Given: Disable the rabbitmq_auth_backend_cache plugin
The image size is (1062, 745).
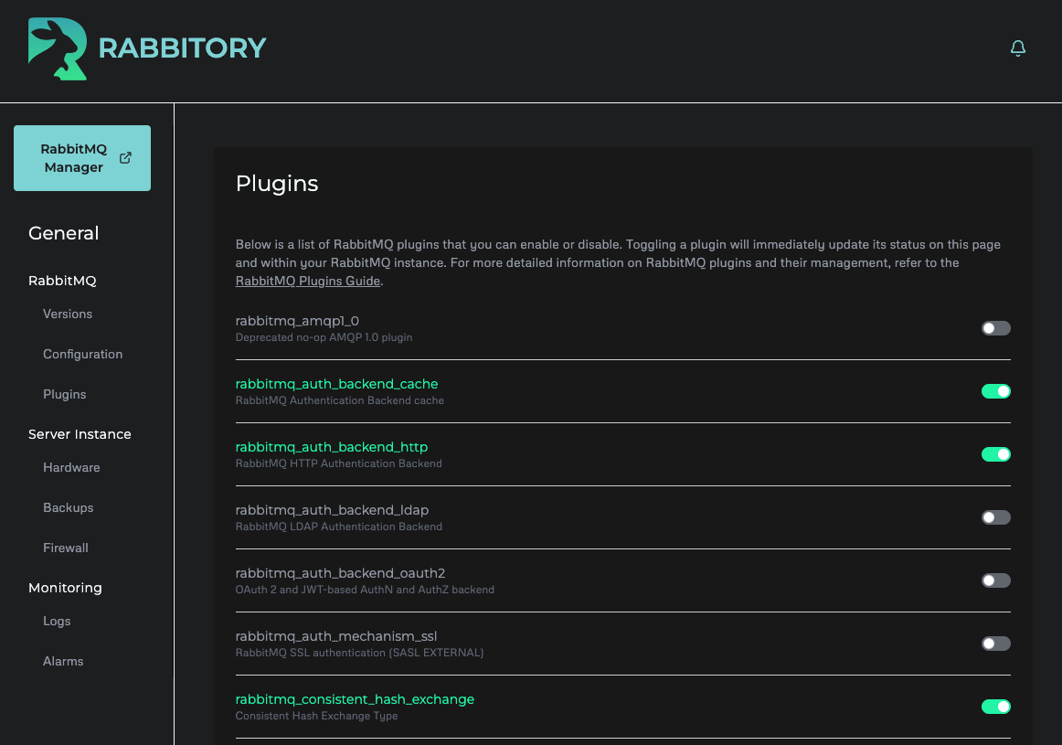Looking at the screenshot, I should coord(995,391).
